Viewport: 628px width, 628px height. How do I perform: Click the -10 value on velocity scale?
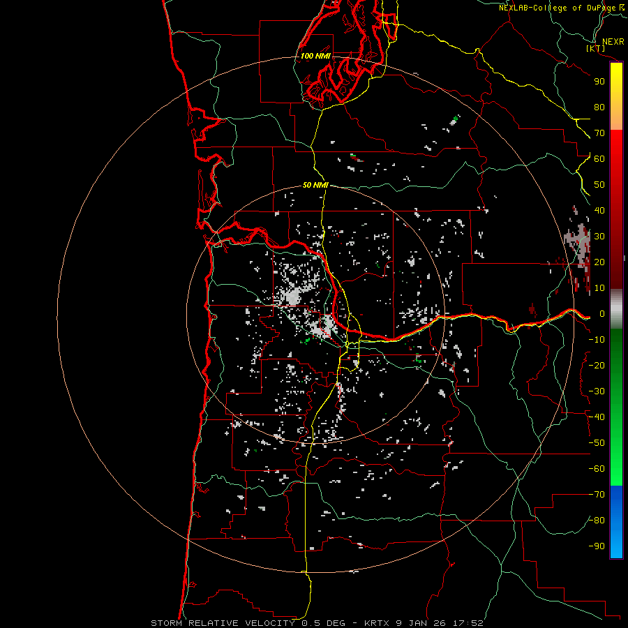(597, 340)
